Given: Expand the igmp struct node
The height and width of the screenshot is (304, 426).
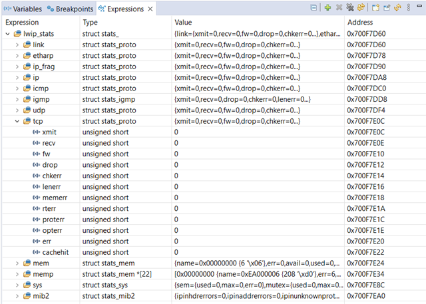Looking at the screenshot, I should [x=17, y=99].
